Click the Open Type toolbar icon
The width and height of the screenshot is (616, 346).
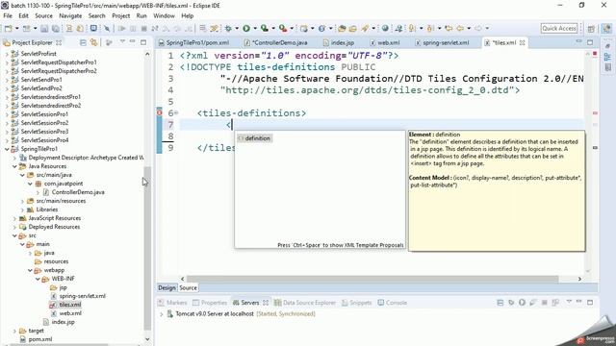click(x=342, y=28)
